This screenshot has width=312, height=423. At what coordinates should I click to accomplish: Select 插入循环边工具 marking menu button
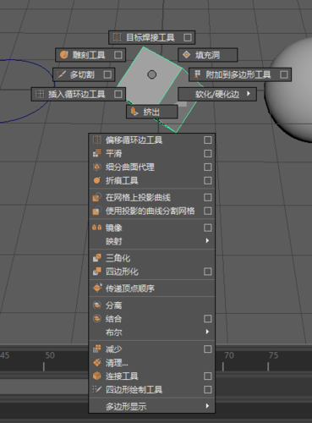click(79, 94)
